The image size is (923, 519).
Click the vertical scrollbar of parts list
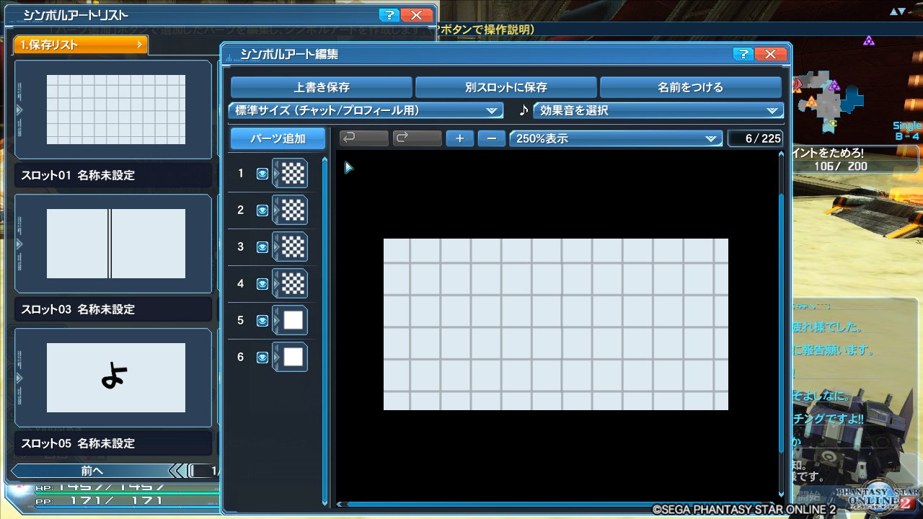(325, 332)
